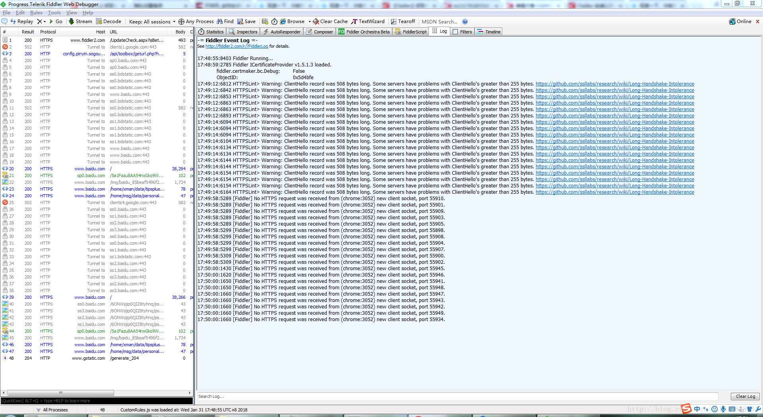Open the File menu
Image resolution: width=763 pixels, height=417 pixels.
pos(6,13)
